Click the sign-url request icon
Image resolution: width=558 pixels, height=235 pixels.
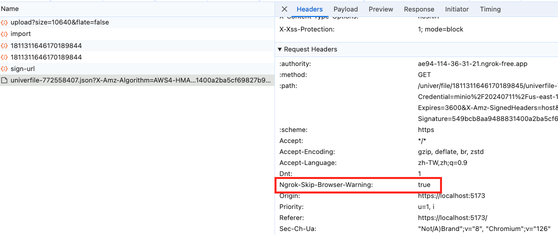(4, 69)
